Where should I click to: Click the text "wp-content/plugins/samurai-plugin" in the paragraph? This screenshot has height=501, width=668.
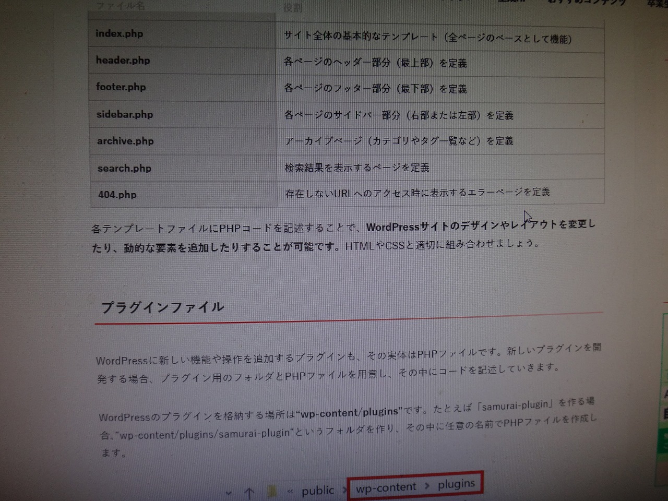pos(205,434)
